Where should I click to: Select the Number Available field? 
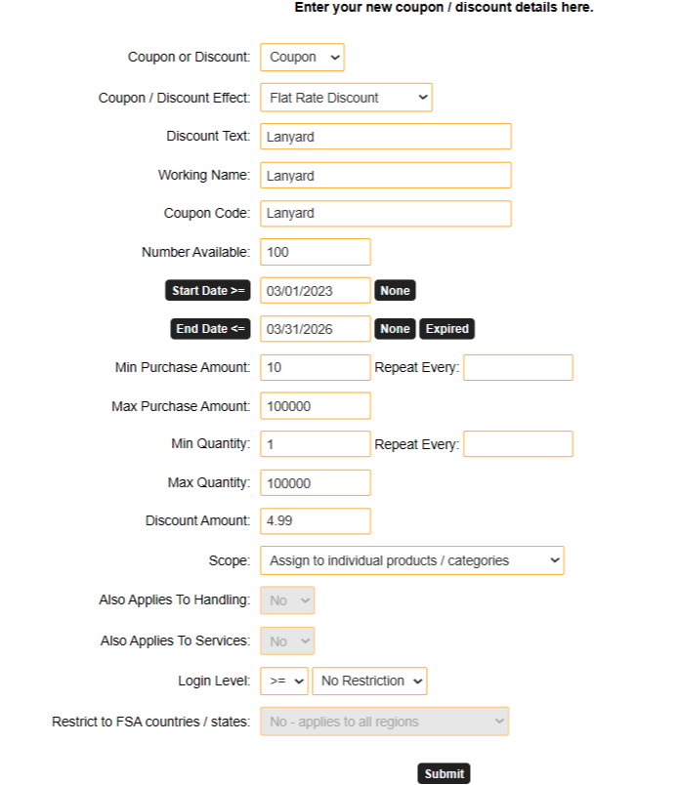point(315,252)
